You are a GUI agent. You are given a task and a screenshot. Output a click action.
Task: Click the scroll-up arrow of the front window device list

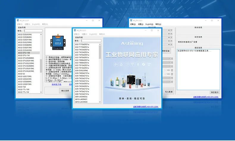[100, 45]
